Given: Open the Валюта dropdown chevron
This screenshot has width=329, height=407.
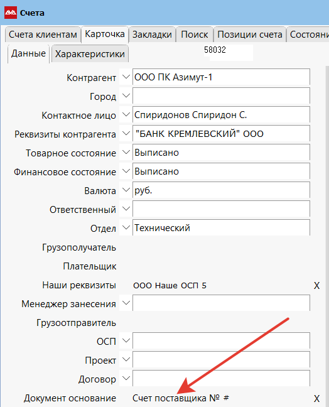Looking at the screenshot, I should click(x=126, y=190).
